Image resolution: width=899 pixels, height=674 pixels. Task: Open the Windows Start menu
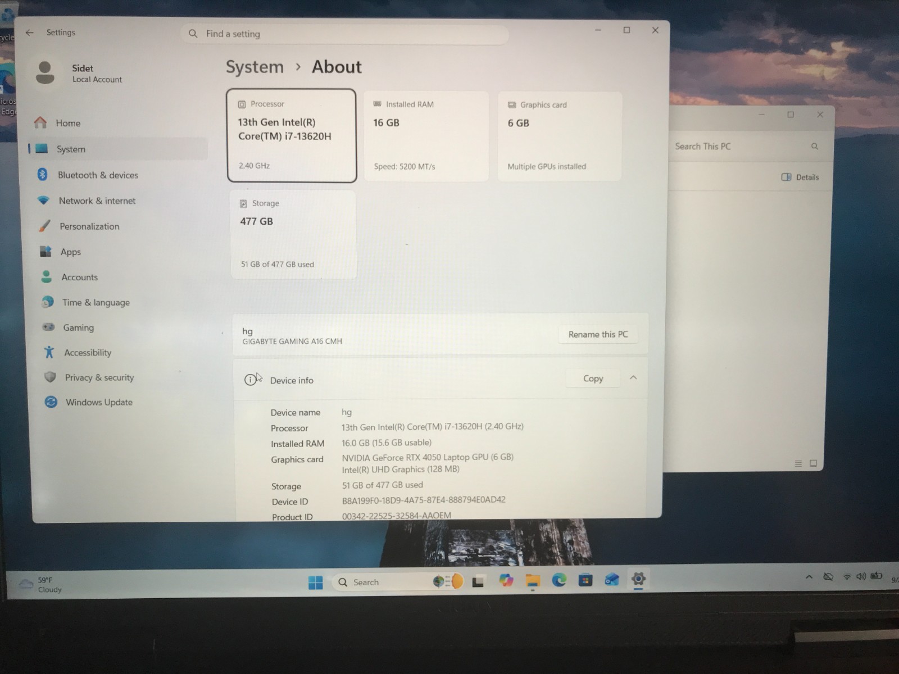tap(316, 582)
